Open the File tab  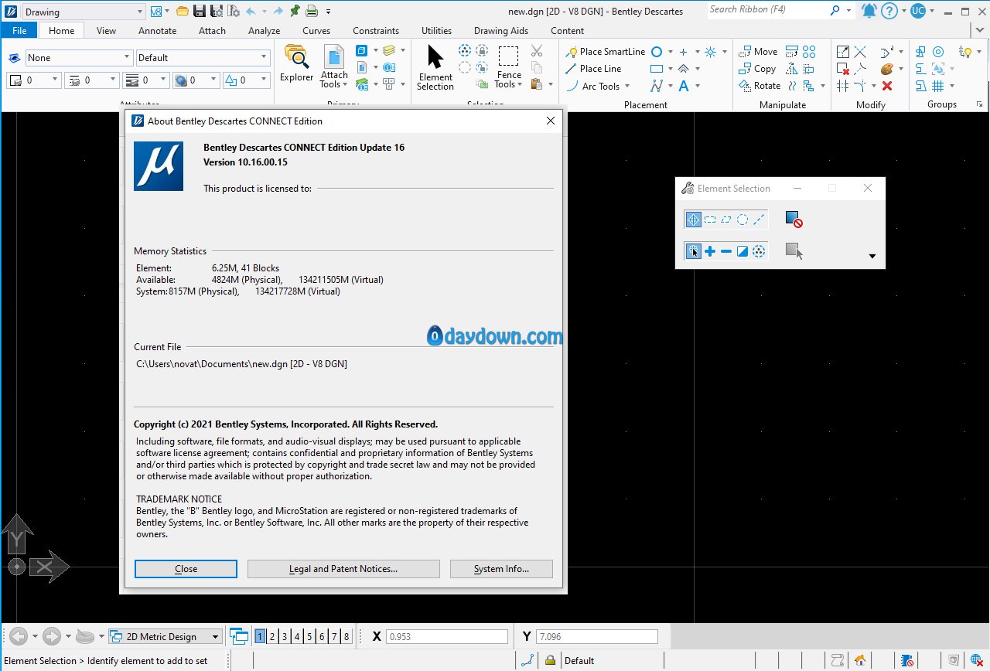coord(19,31)
